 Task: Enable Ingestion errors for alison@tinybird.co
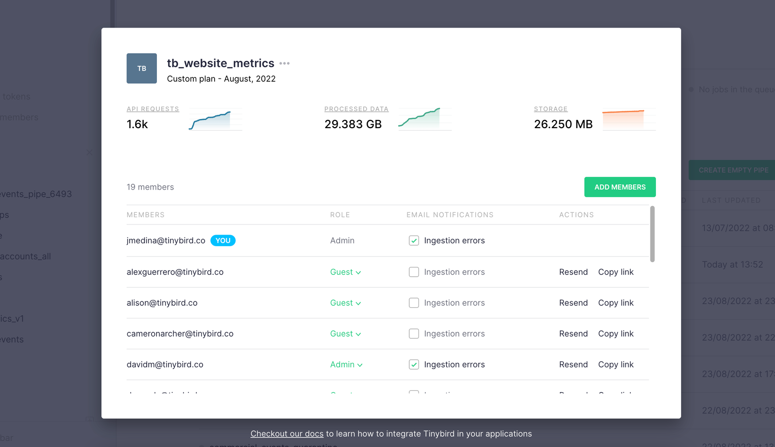[414, 303]
